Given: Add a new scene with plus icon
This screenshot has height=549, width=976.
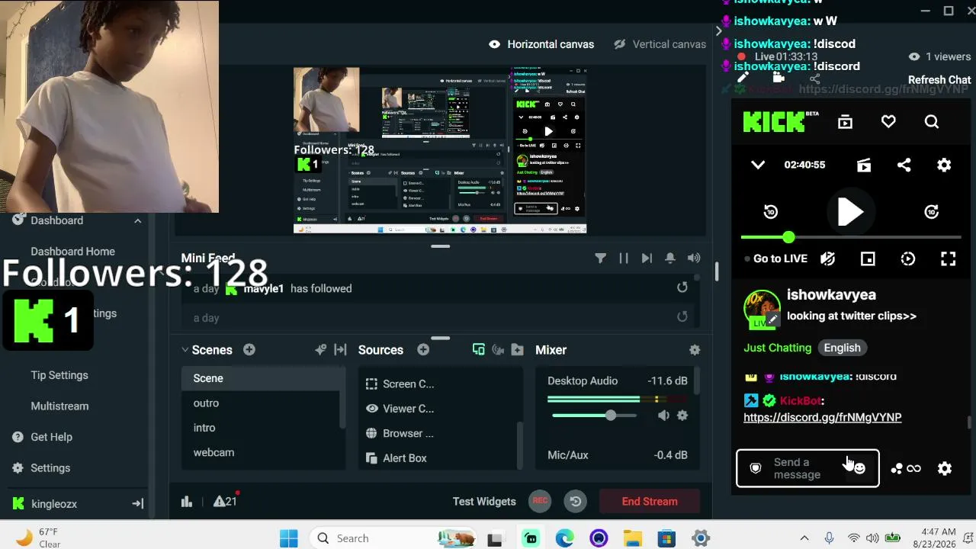Looking at the screenshot, I should [x=249, y=350].
